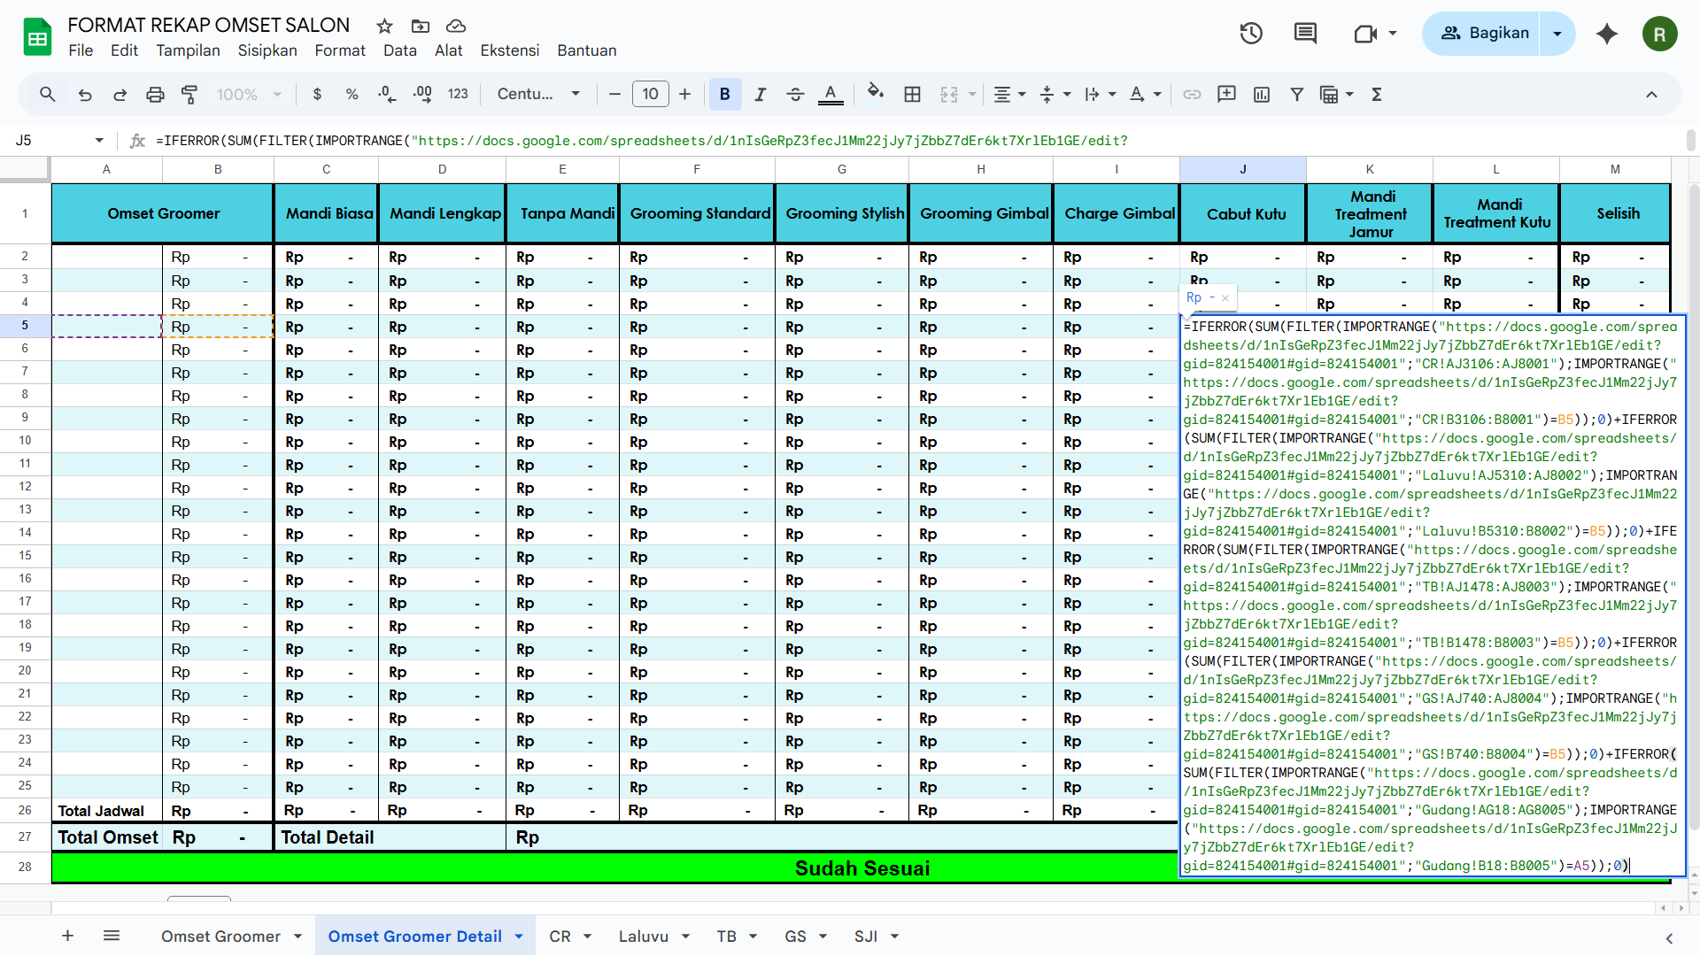The width and height of the screenshot is (1700, 956).
Task: Open the comments panel icon
Action: click(x=1305, y=34)
